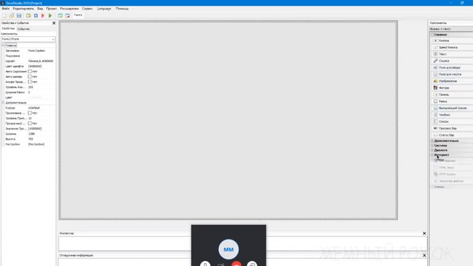Click the Save project toolbar icon
Screen dimensions: 473x266
19,15
